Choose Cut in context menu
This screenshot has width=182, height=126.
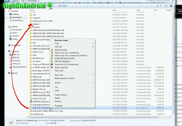[x=56, y=87]
